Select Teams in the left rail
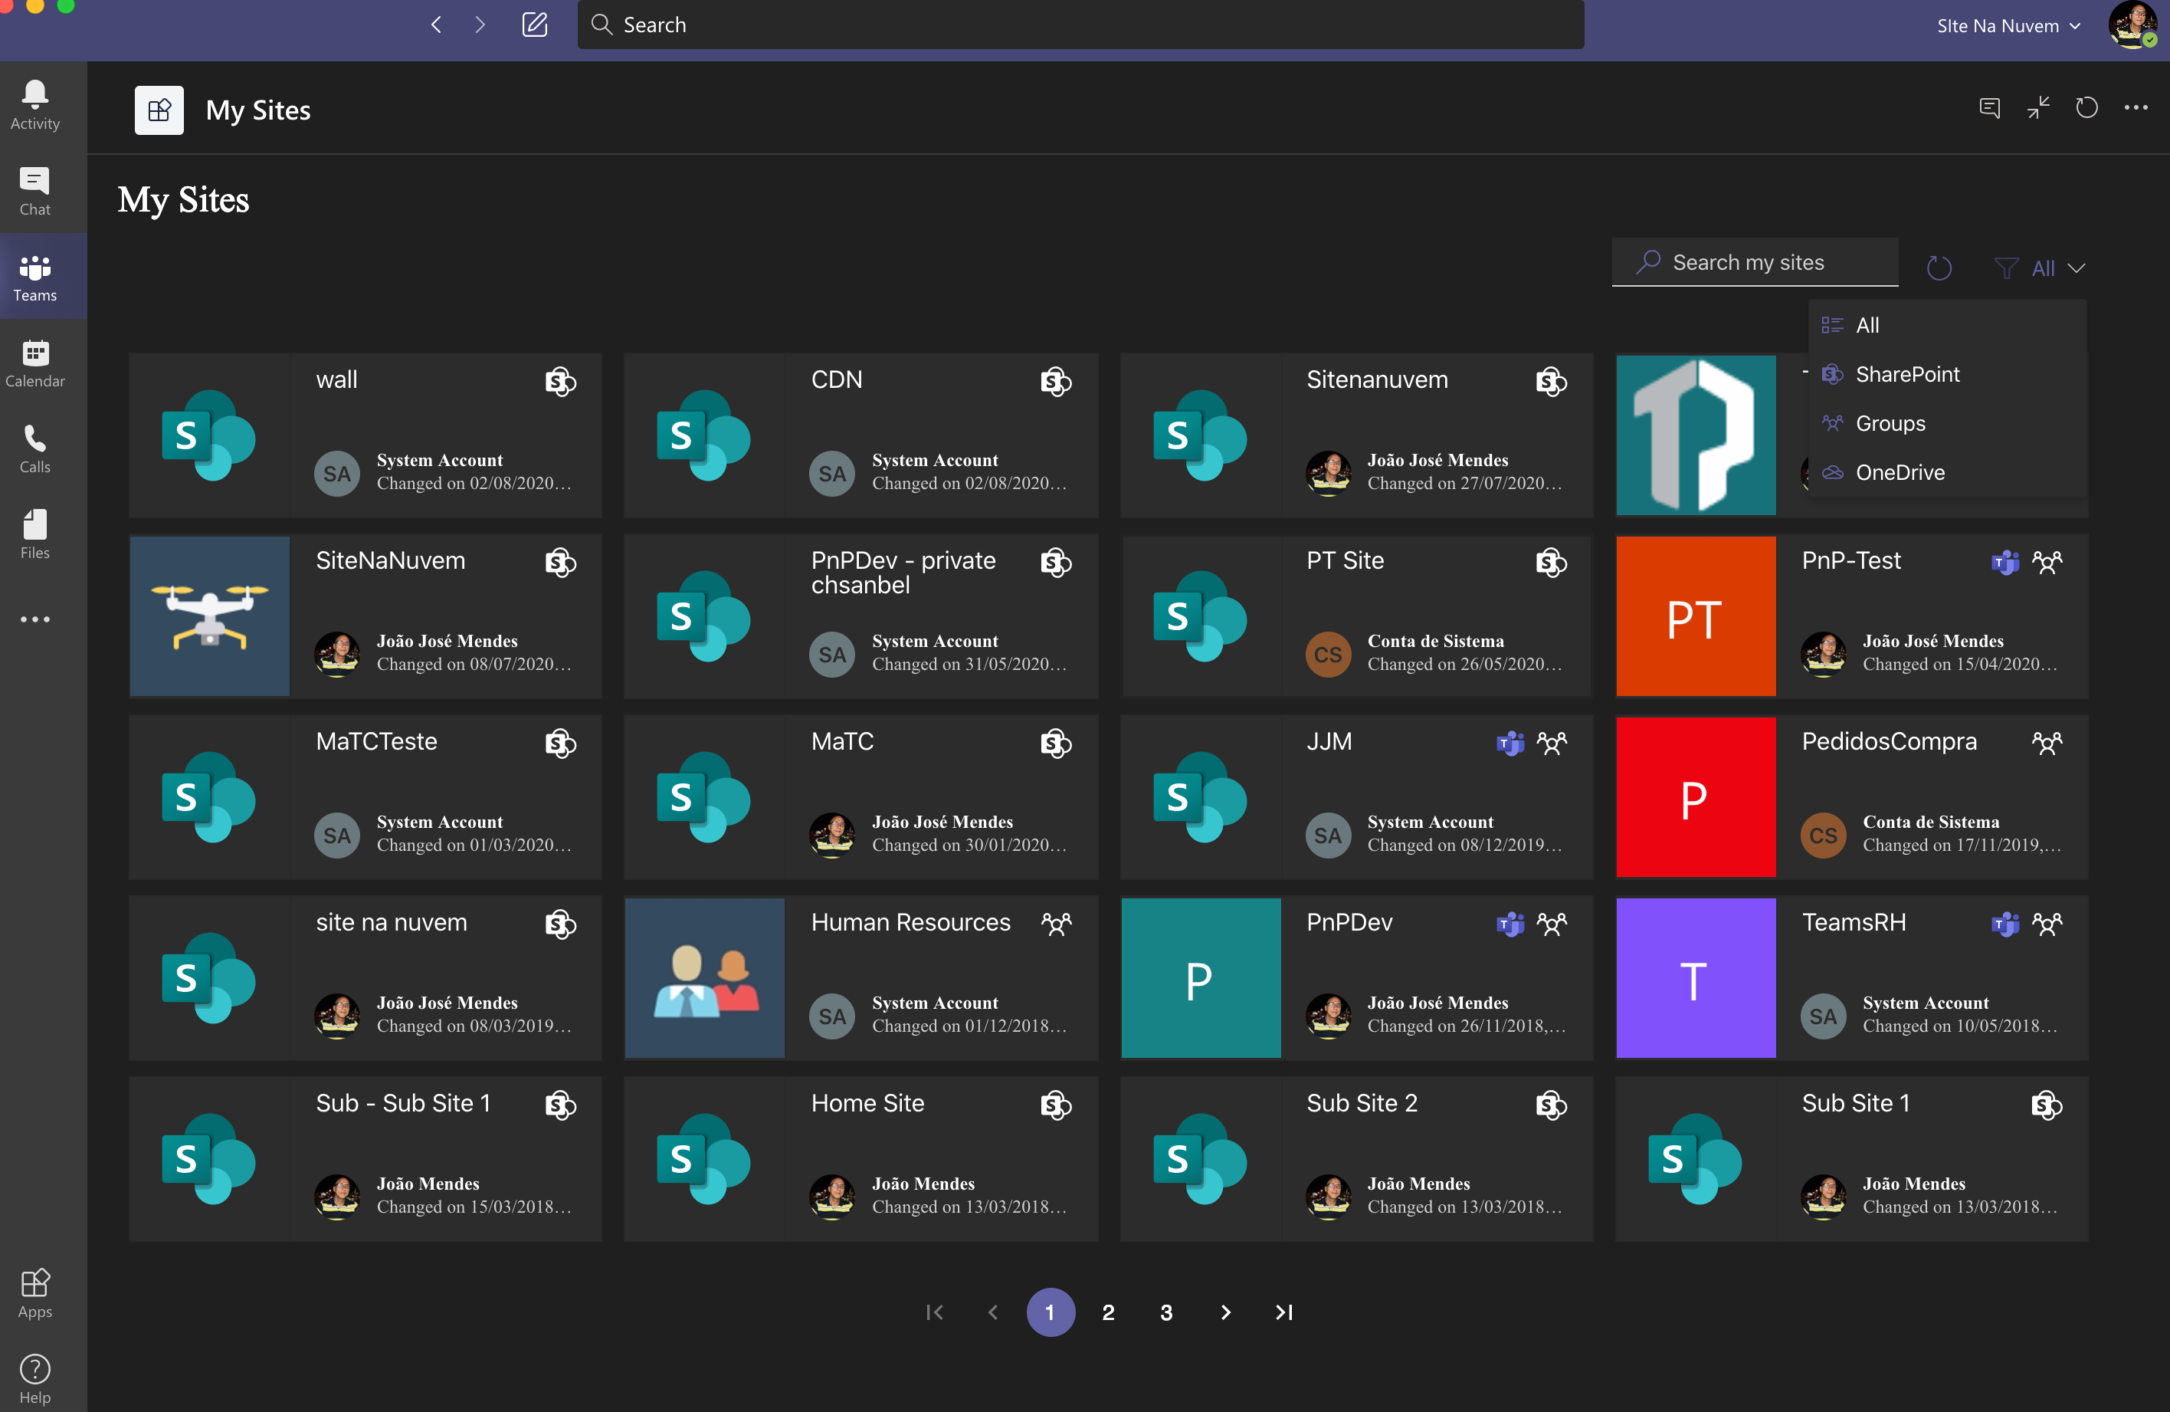 click(34, 277)
